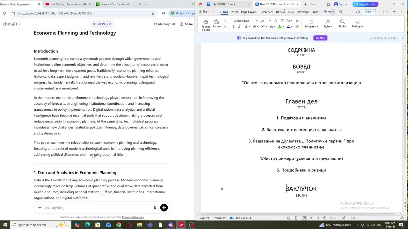Switch to the Review ribbon tab
The height and width of the screenshot is (229, 408).
(280, 12)
